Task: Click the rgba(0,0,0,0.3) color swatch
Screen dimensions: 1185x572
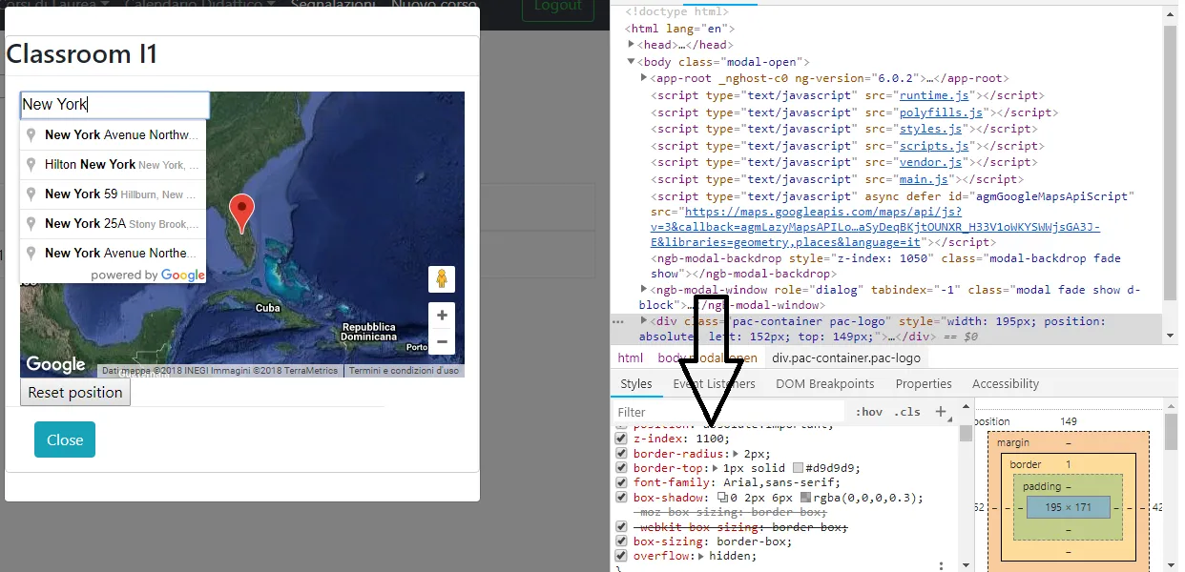Action: coord(806,498)
